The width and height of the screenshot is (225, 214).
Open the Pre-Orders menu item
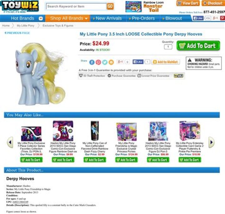pyautogui.click(x=143, y=18)
